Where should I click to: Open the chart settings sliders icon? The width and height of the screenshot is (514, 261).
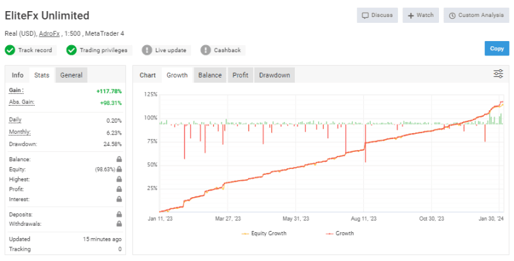click(498, 74)
